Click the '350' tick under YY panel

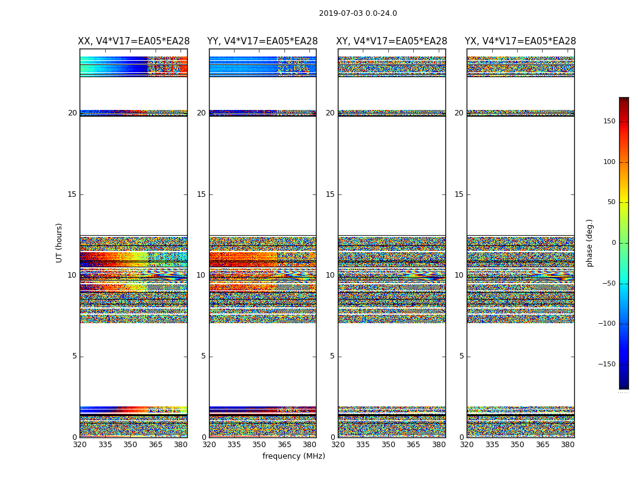point(259,445)
